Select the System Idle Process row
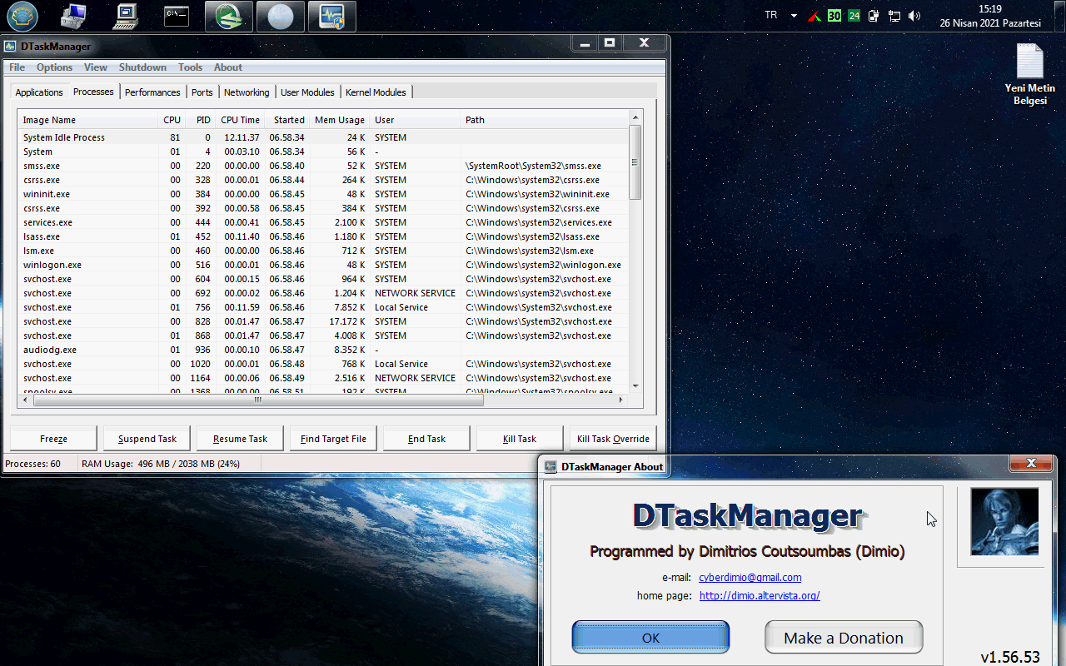The image size is (1066, 666). [323, 137]
